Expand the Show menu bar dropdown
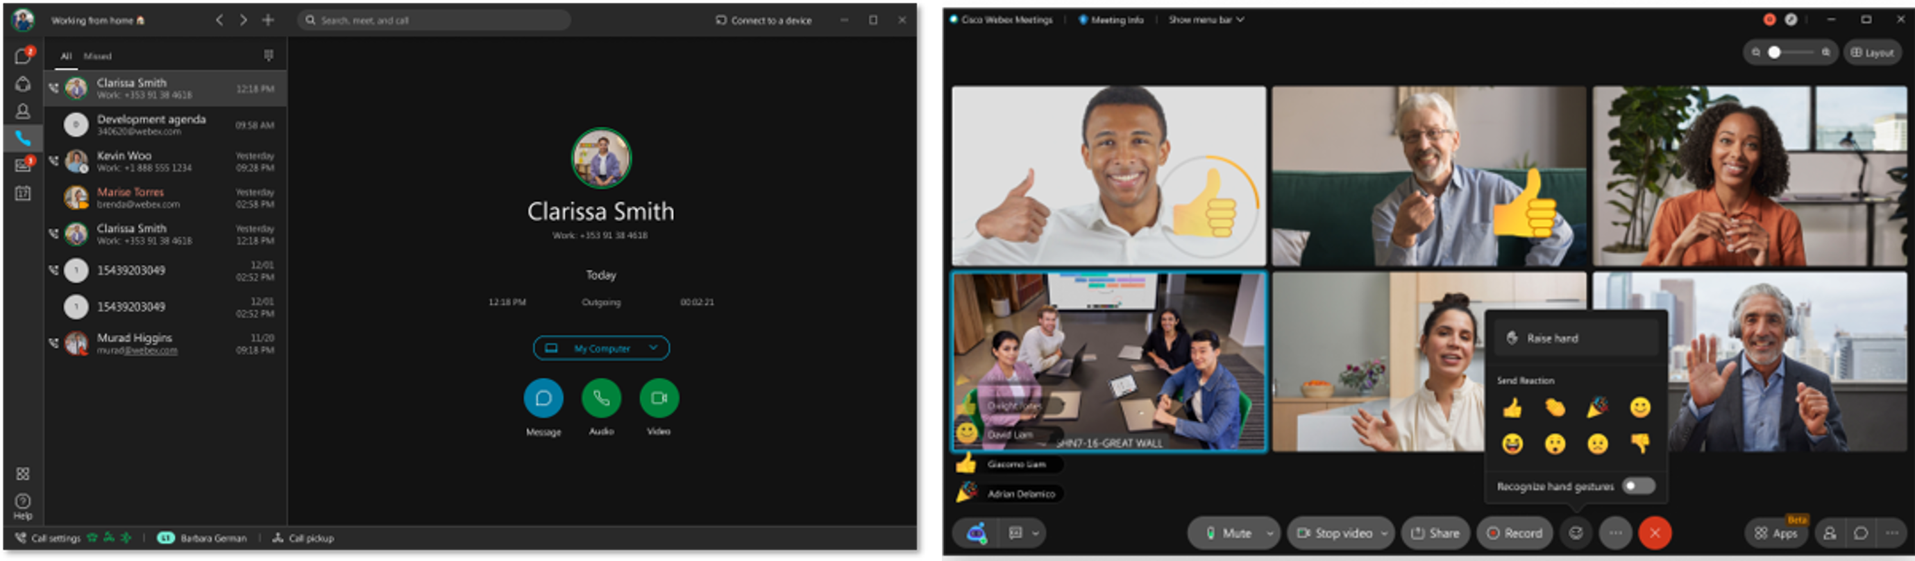This screenshot has width=1915, height=561. point(1206,20)
